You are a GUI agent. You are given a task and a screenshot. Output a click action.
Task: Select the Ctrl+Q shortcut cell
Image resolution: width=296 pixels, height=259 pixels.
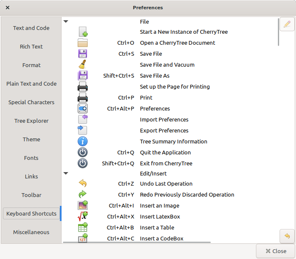(x=126, y=152)
